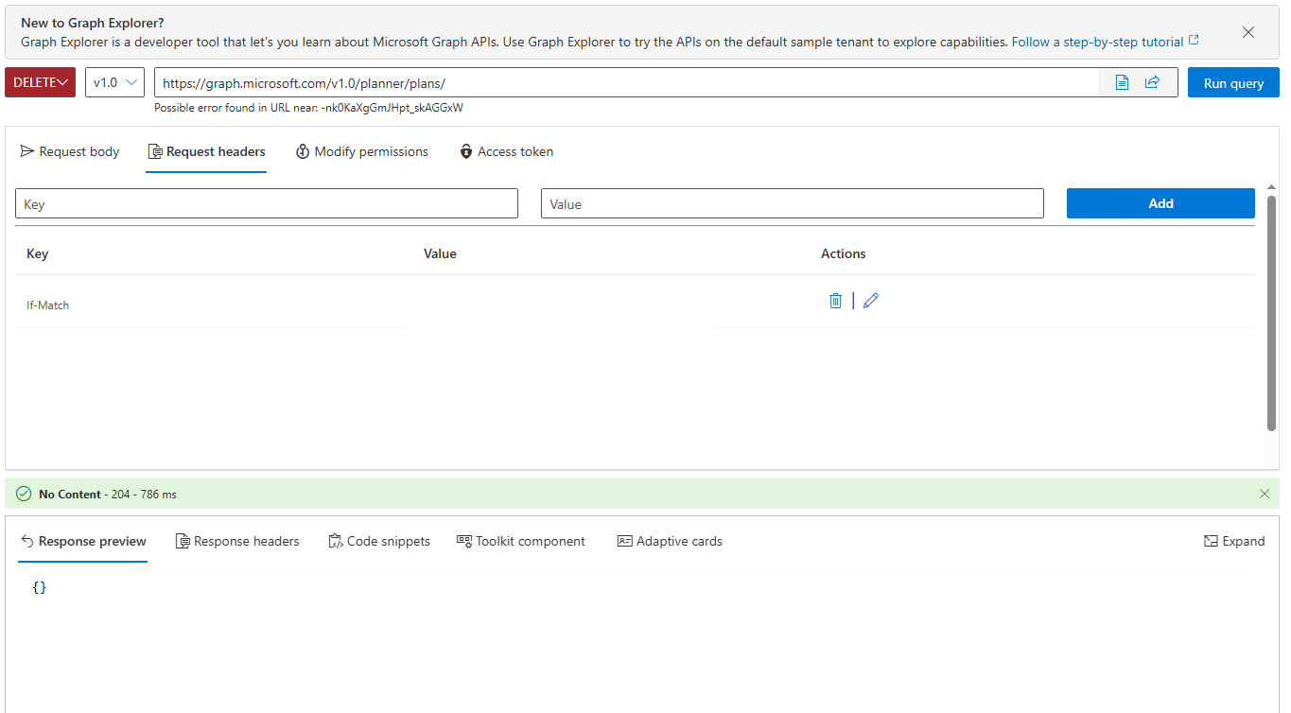Screen dimensions: 1291x713
Task: Switch to the Request body tab
Action: (x=70, y=151)
